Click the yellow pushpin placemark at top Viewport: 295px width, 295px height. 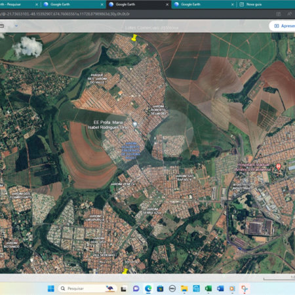pos(134,37)
